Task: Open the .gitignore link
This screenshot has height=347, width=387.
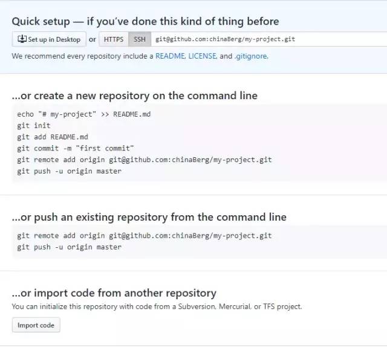Action: pos(252,56)
